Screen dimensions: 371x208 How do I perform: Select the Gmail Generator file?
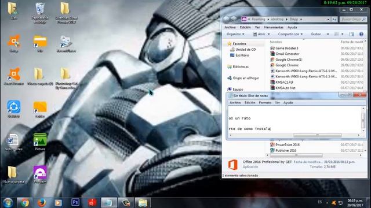pyautogui.click(x=285, y=54)
